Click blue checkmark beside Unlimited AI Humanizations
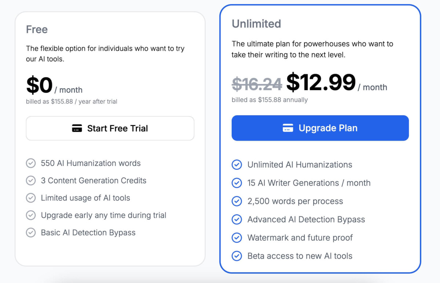Image resolution: width=440 pixels, height=283 pixels. (x=237, y=165)
